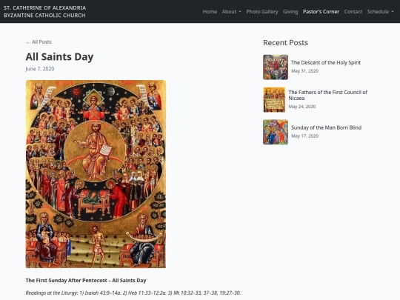The image size is (400, 300).
Task: Click the All Saints Day heading
Action: tap(59, 56)
